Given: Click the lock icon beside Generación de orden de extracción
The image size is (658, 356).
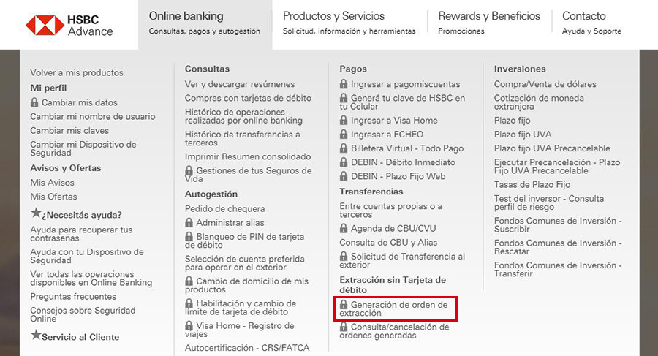Looking at the screenshot, I should pyautogui.click(x=344, y=304).
